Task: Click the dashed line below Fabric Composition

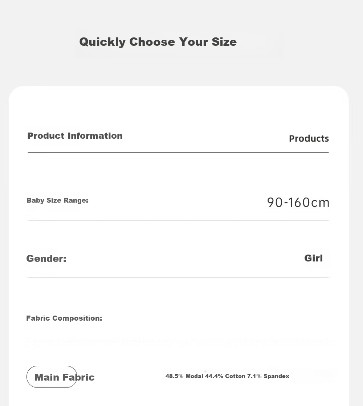Action: point(178,340)
